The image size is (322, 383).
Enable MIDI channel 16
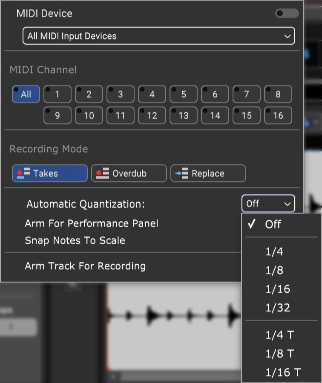tap(278, 115)
